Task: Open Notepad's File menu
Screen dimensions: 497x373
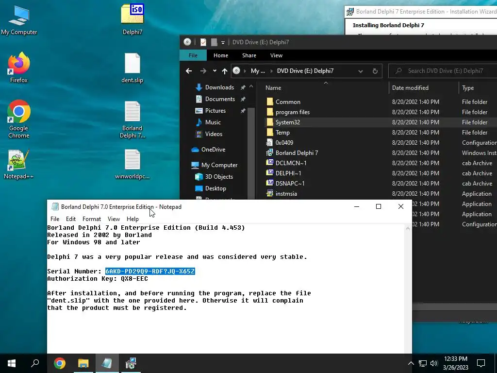Action: (x=55, y=219)
